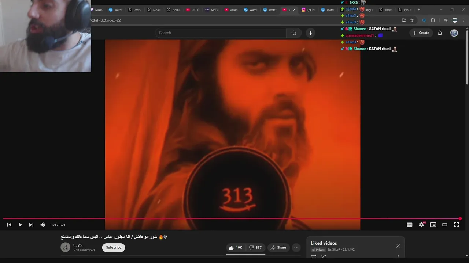469x263 pixels.
Task: Switch to the Eyal X tab
Action: (x=405, y=10)
